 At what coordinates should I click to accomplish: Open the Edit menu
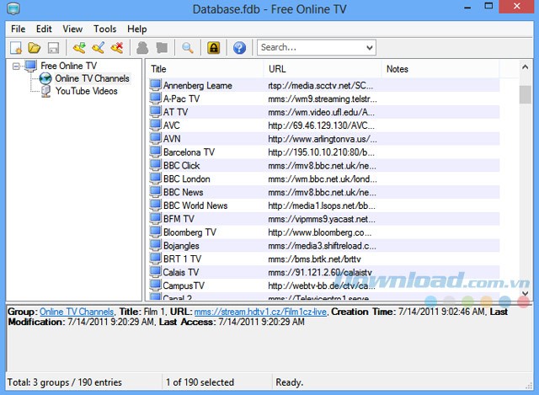point(44,29)
